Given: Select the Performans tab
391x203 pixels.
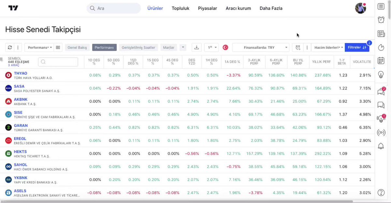Looking at the screenshot, I should coord(104,48).
